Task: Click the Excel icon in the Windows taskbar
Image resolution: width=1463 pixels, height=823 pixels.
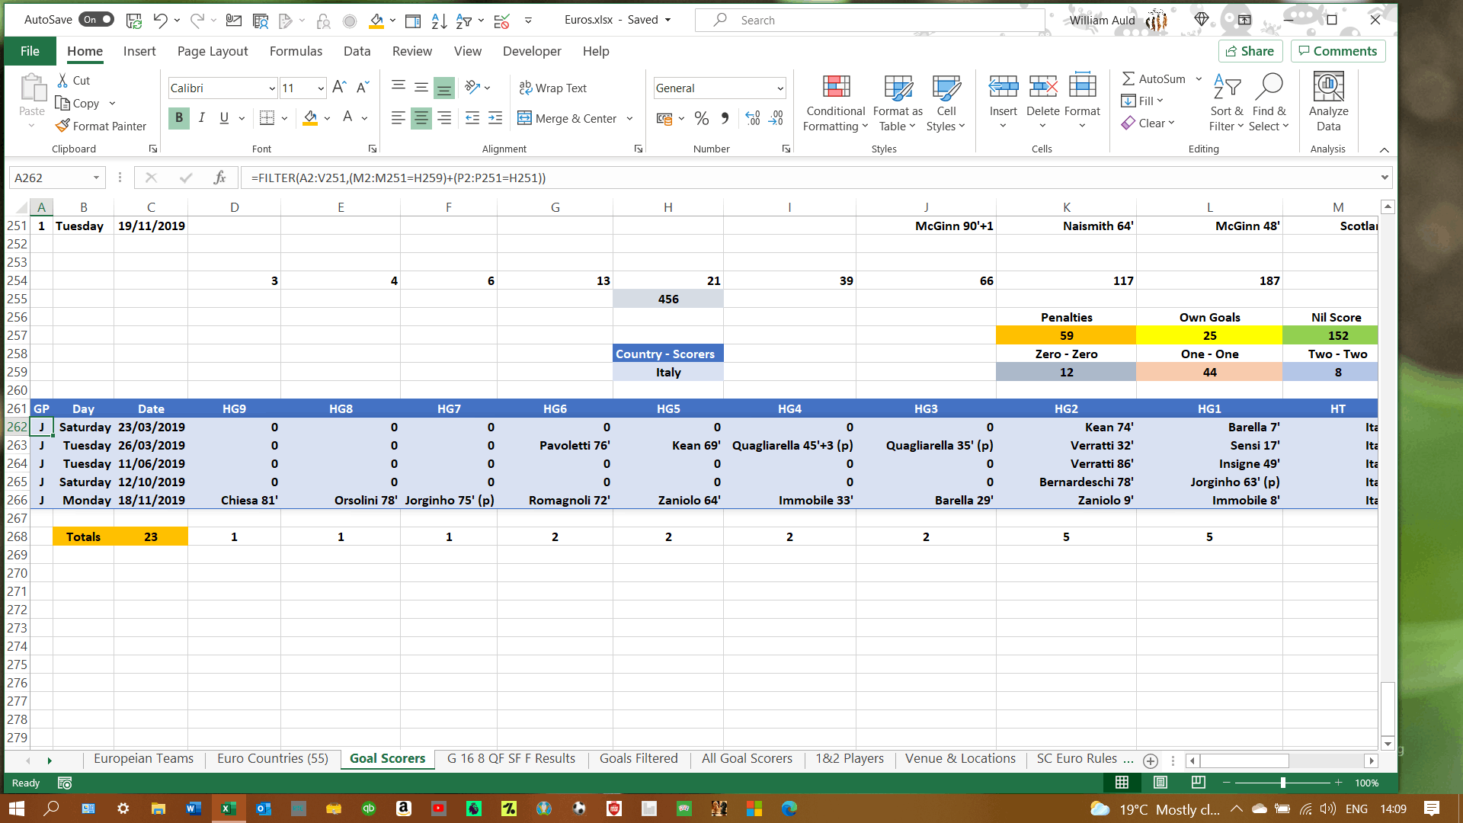Action: [227, 809]
